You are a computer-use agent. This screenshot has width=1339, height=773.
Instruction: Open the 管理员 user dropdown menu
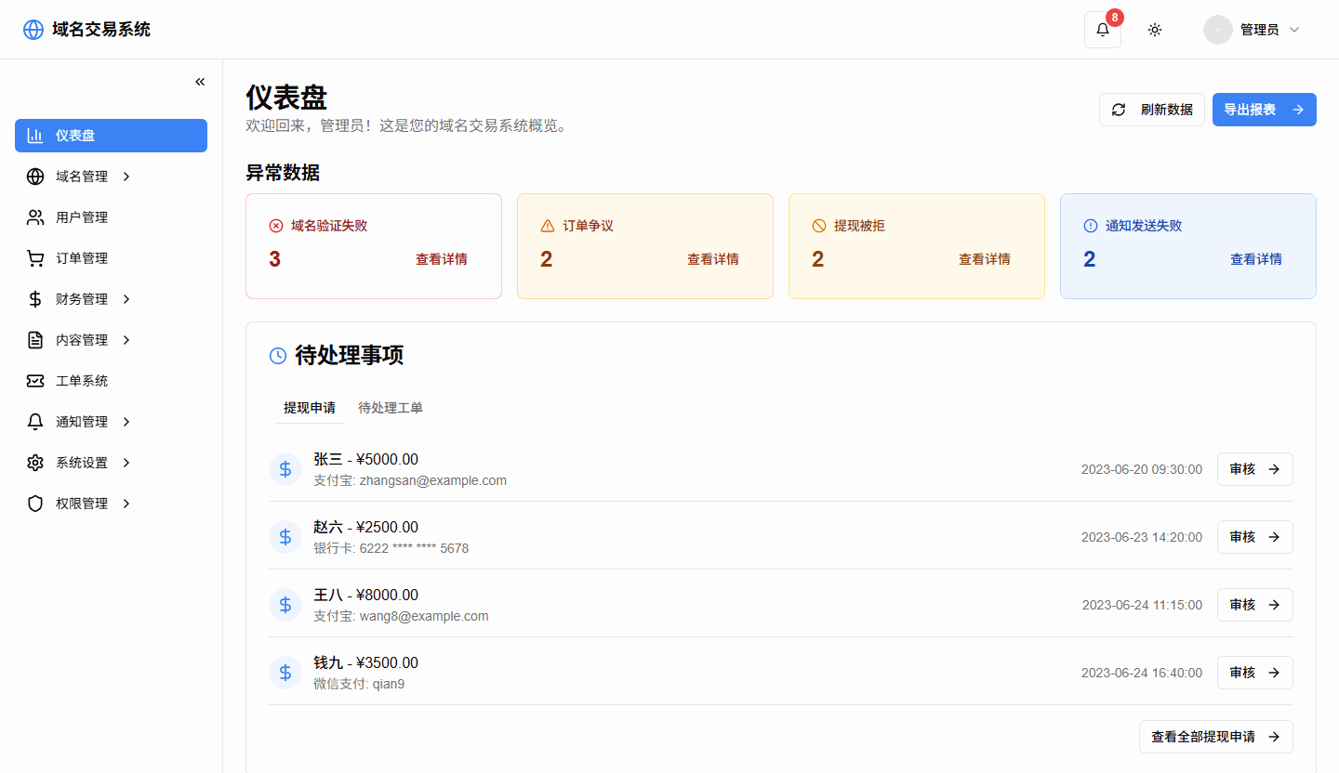point(1252,30)
